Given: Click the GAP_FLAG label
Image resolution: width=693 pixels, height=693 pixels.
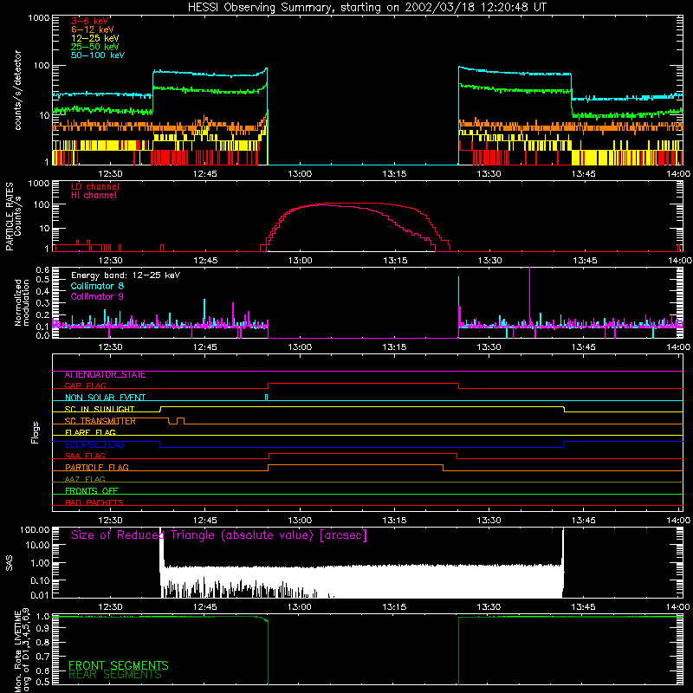Looking at the screenshot, I should point(86,386).
